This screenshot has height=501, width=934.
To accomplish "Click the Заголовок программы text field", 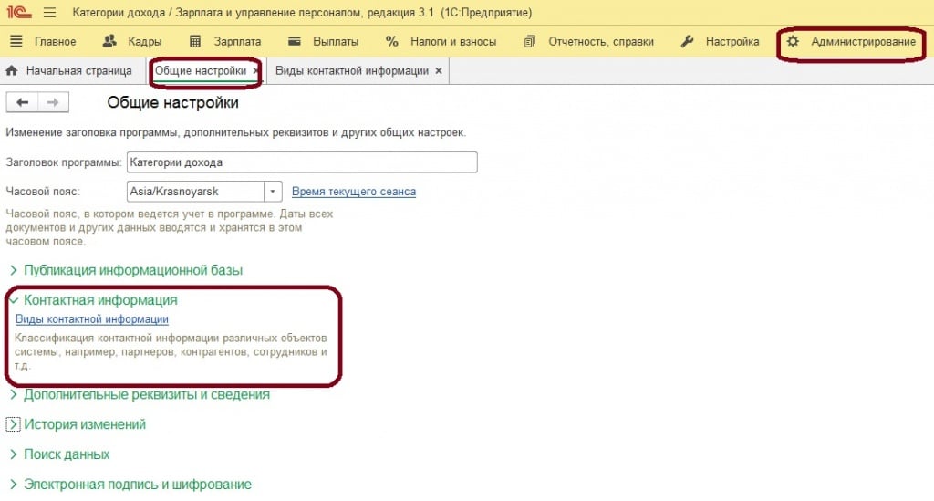I will tap(302, 162).
